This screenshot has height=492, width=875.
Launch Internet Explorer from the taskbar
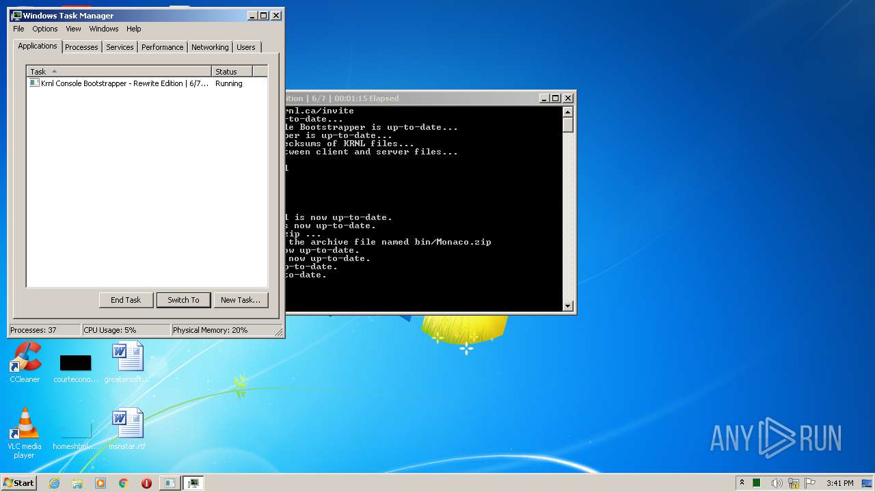(x=55, y=483)
